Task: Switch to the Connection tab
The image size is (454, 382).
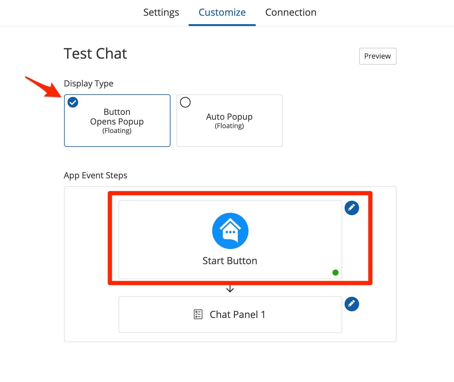Action: (291, 12)
